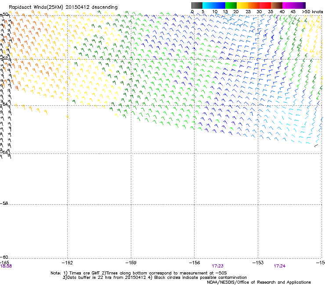Viewport: 325px width, 285px height.
Task: Click the legend value '25'
Action: pos(248,12)
